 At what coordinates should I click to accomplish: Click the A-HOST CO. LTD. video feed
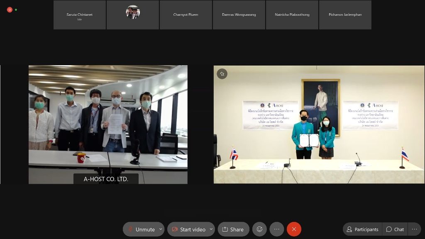108,124
